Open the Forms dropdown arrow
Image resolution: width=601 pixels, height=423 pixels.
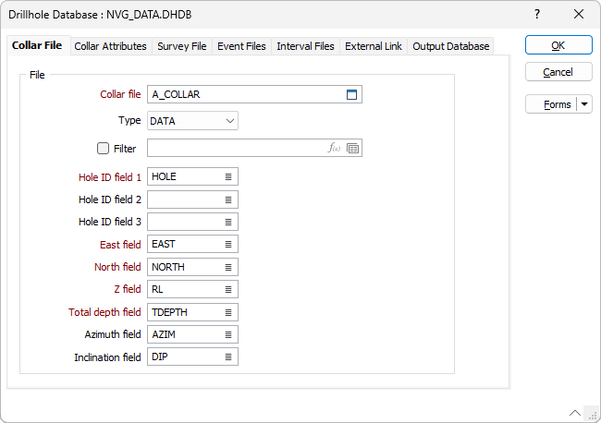(585, 104)
